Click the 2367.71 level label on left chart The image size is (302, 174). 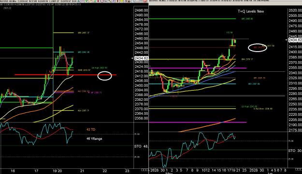(84, 110)
